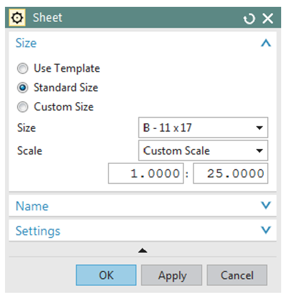
Task: Select the Custom Size radio button
Action: click(x=22, y=107)
